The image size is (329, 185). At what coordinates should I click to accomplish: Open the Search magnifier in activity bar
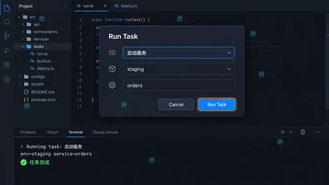point(7,22)
